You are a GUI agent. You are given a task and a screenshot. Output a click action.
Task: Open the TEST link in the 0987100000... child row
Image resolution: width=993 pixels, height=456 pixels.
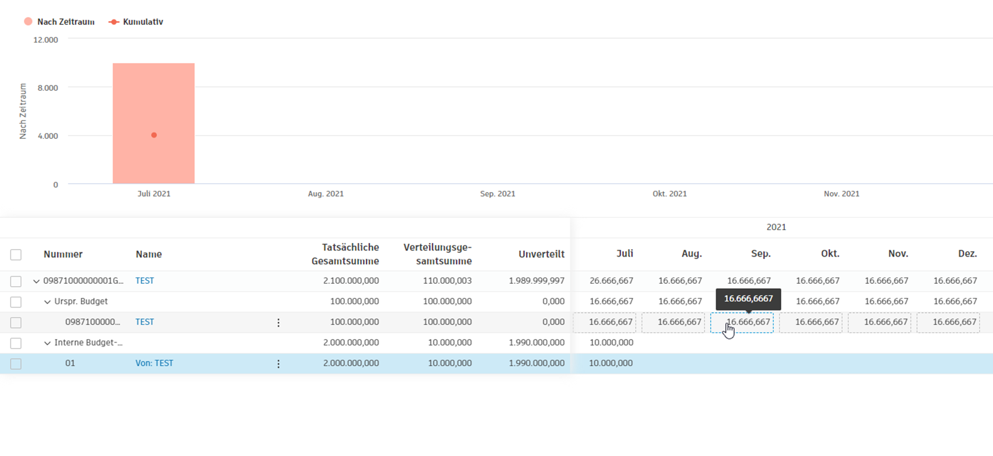pyautogui.click(x=145, y=322)
